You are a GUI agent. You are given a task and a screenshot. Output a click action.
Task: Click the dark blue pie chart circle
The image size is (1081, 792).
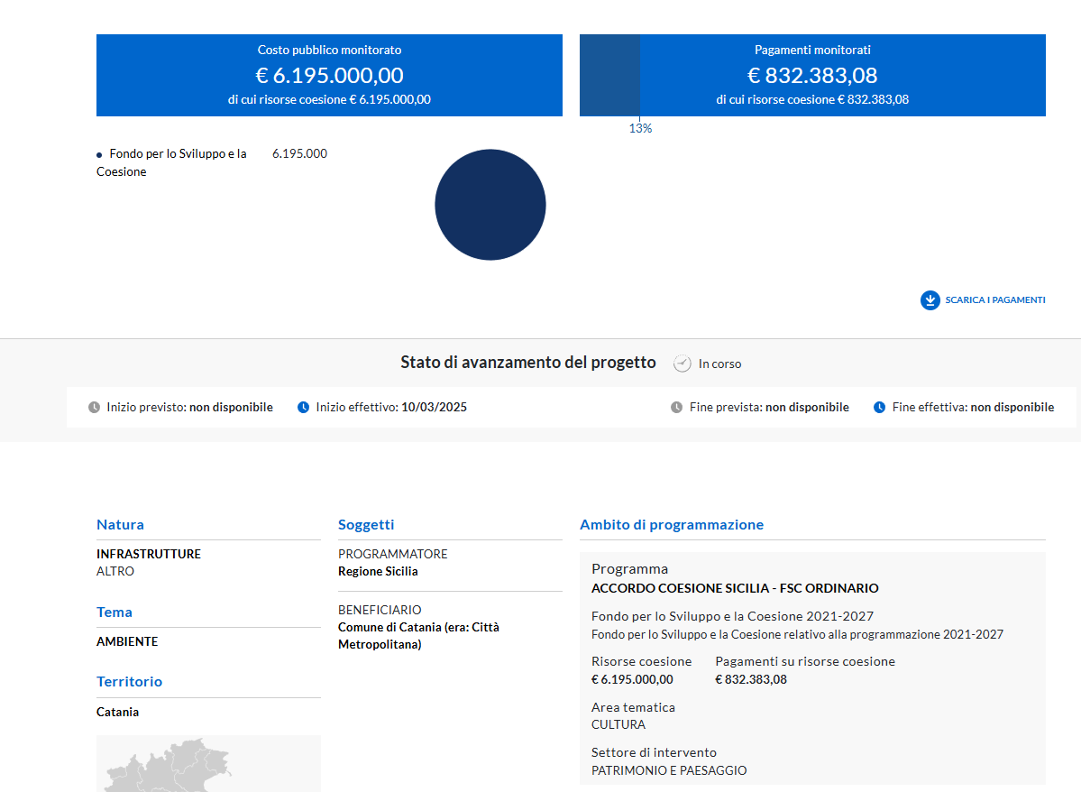click(x=490, y=205)
